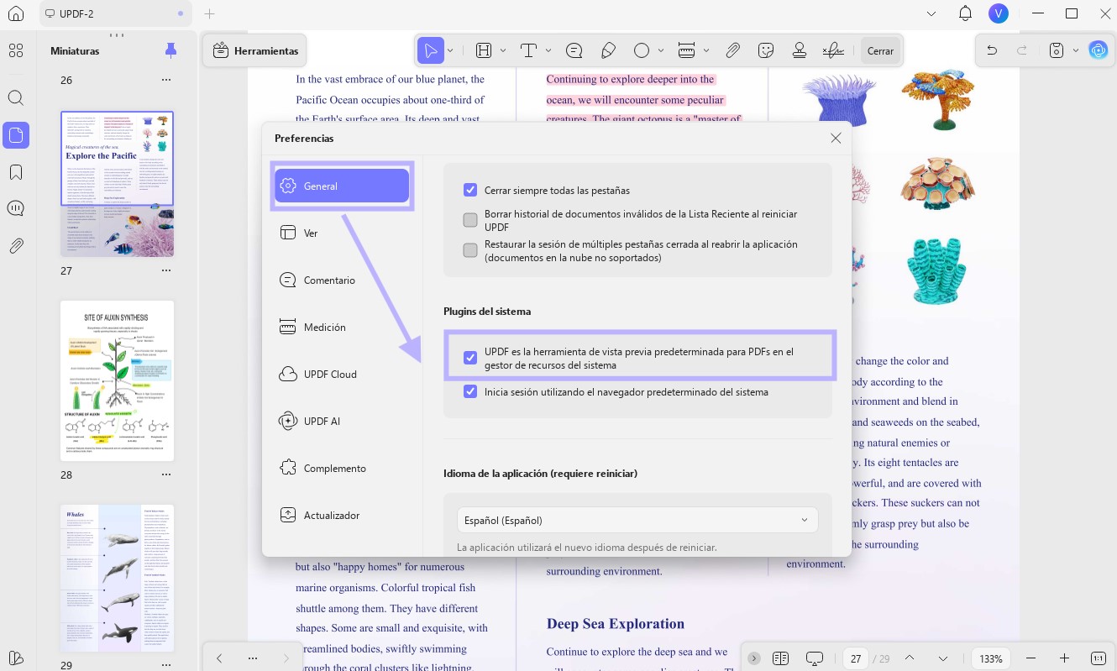The height and width of the screenshot is (671, 1117).
Task: Switch to the Medición preferences tab
Action: pyautogui.click(x=343, y=327)
